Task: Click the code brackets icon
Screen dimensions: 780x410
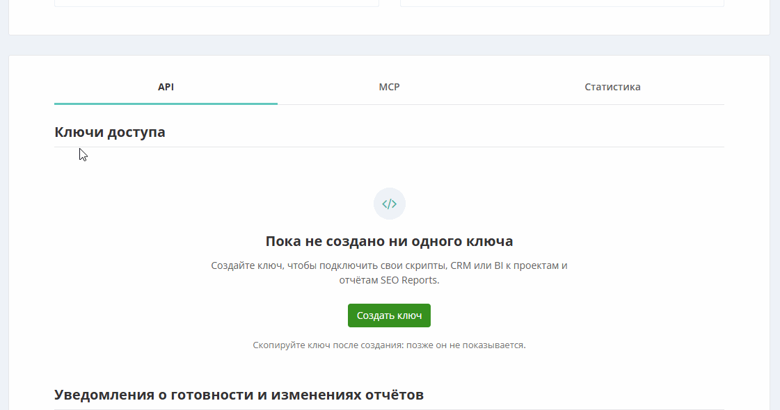Action: click(390, 204)
